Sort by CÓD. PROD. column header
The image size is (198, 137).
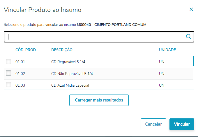[x=26, y=50]
